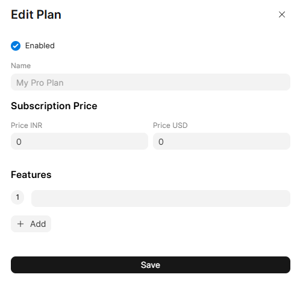Image resolution: width=300 pixels, height=286 pixels.
Task: Click the Price INR label
Action: [x=27, y=126]
